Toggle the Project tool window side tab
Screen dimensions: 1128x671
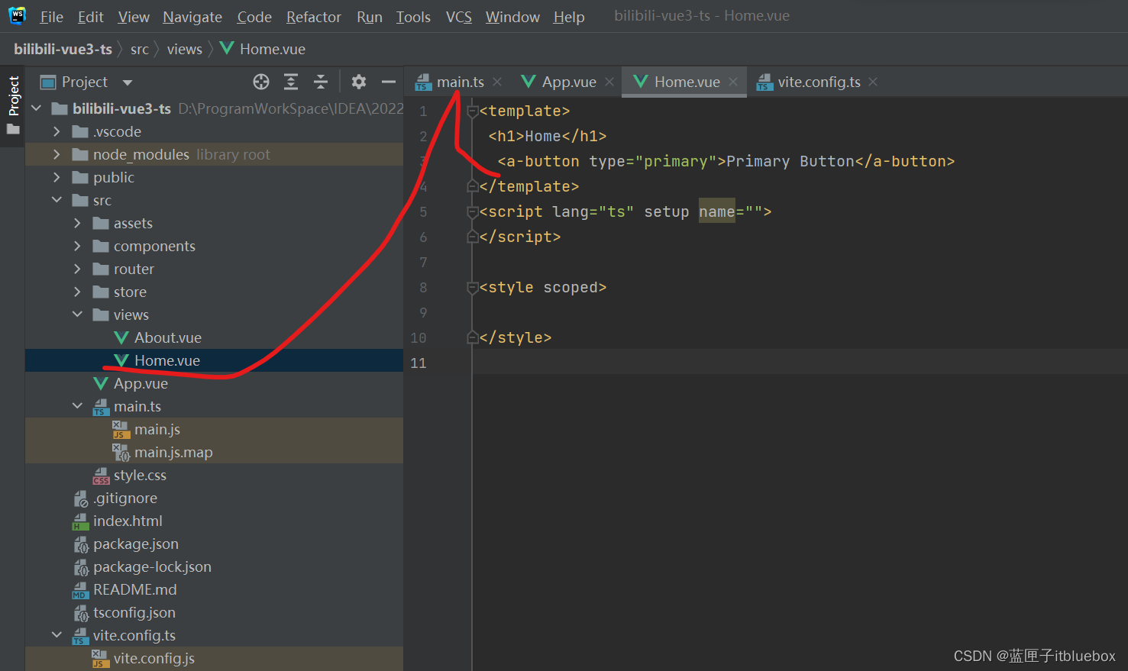pos(13,97)
